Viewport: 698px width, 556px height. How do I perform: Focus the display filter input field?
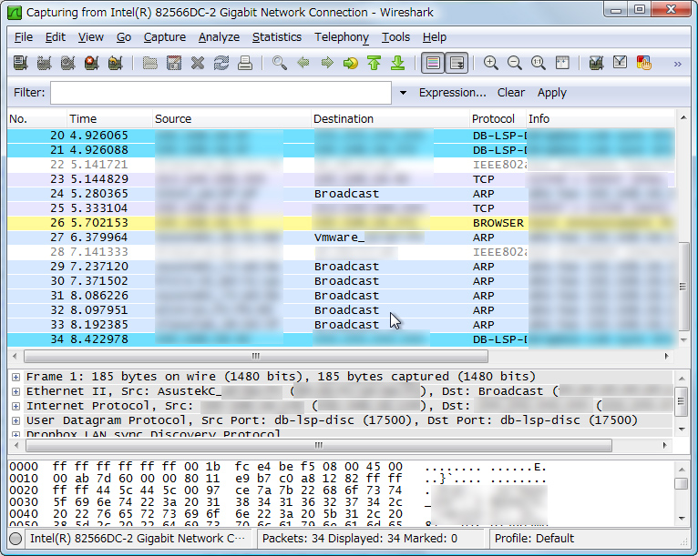(221, 93)
